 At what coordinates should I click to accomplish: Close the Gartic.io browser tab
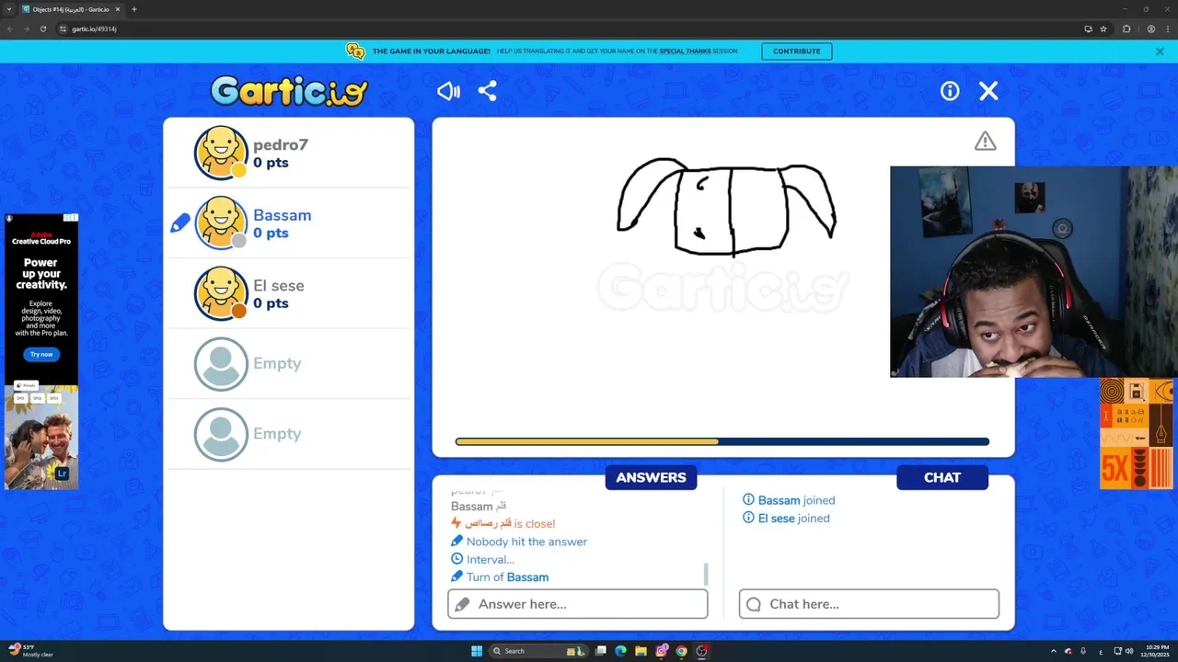118,9
